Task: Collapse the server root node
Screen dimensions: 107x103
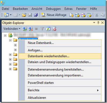Action: point(5,36)
